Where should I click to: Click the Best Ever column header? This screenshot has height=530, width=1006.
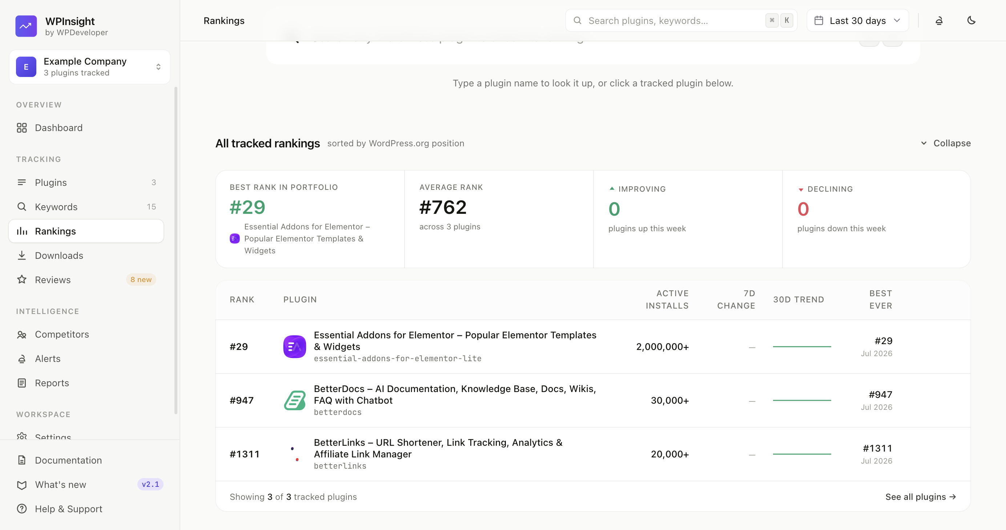881,299
